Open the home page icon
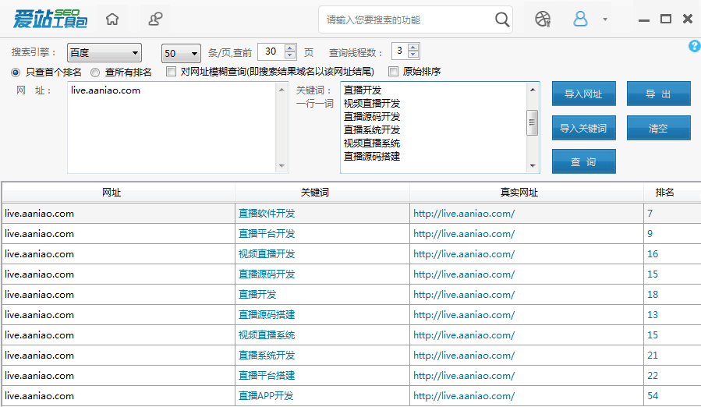 112,19
